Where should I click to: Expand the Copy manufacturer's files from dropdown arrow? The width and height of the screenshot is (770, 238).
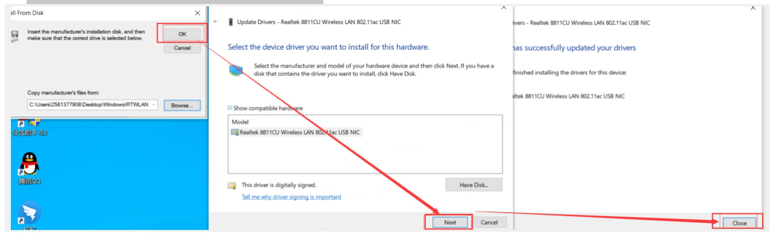(x=154, y=105)
